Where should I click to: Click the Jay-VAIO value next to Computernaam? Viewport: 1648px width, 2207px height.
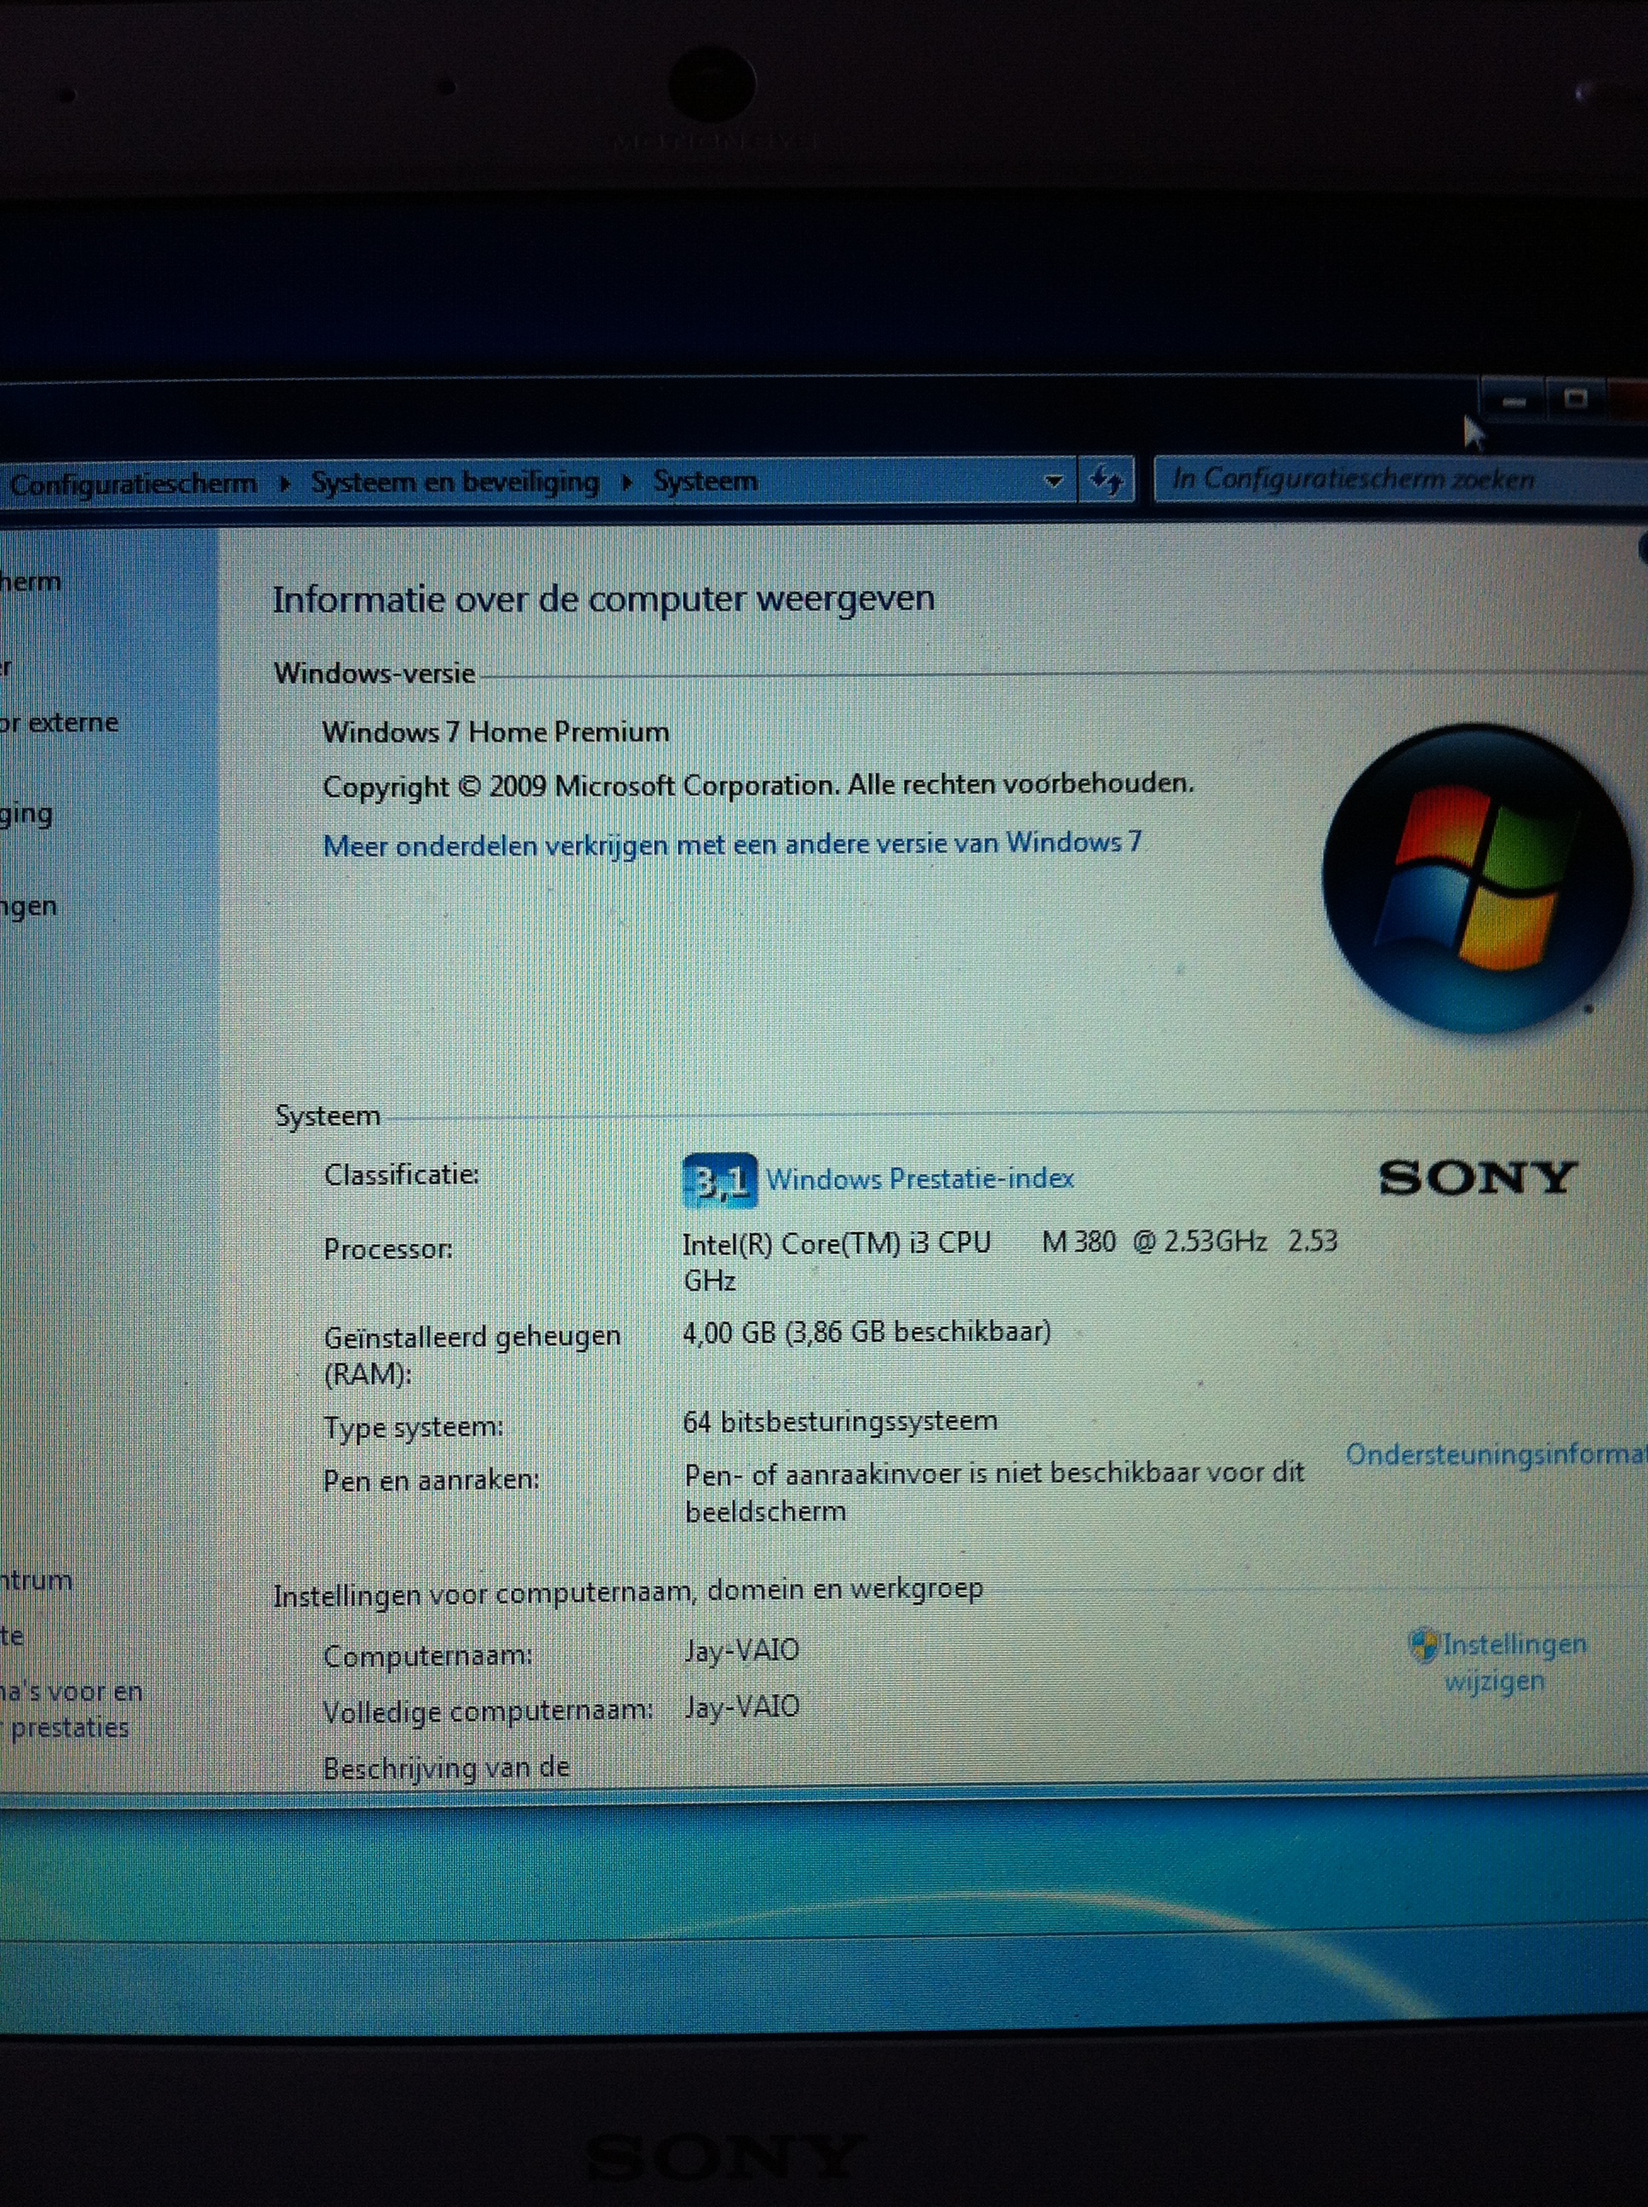coord(741,1650)
